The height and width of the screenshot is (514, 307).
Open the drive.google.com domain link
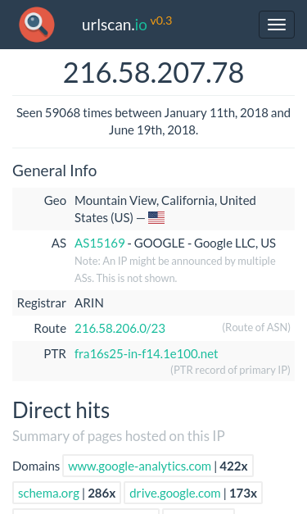pos(174,494)
